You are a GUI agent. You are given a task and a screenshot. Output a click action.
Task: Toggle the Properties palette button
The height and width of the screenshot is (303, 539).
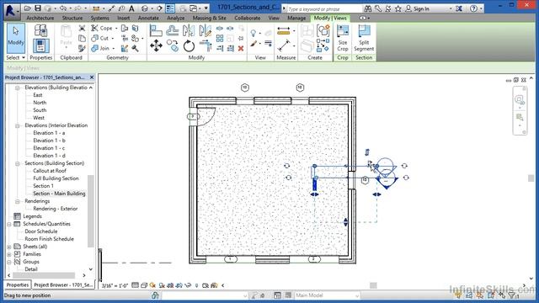pos(41,46)
